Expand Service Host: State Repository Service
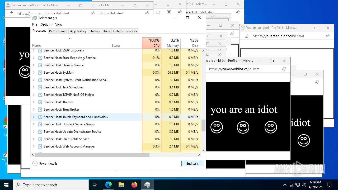338x190 pixels. [x=34, y=58]
